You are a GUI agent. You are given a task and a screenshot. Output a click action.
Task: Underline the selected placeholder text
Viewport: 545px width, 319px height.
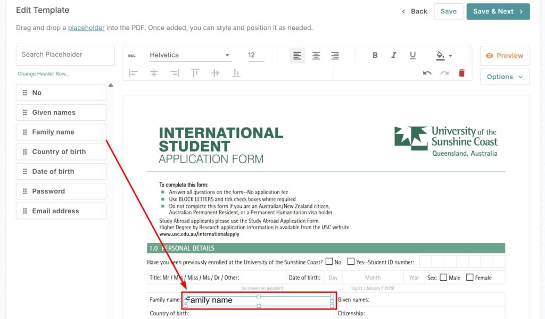412,55
